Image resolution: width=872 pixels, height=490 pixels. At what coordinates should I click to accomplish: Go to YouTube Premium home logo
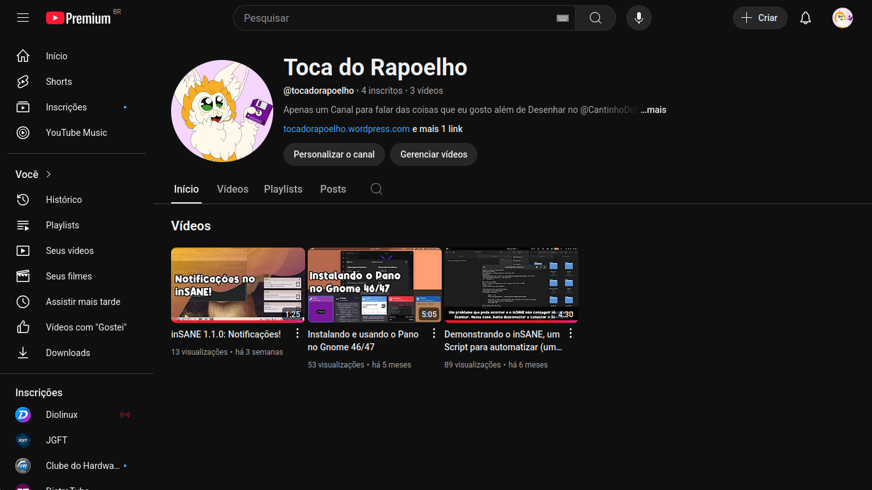79,18
